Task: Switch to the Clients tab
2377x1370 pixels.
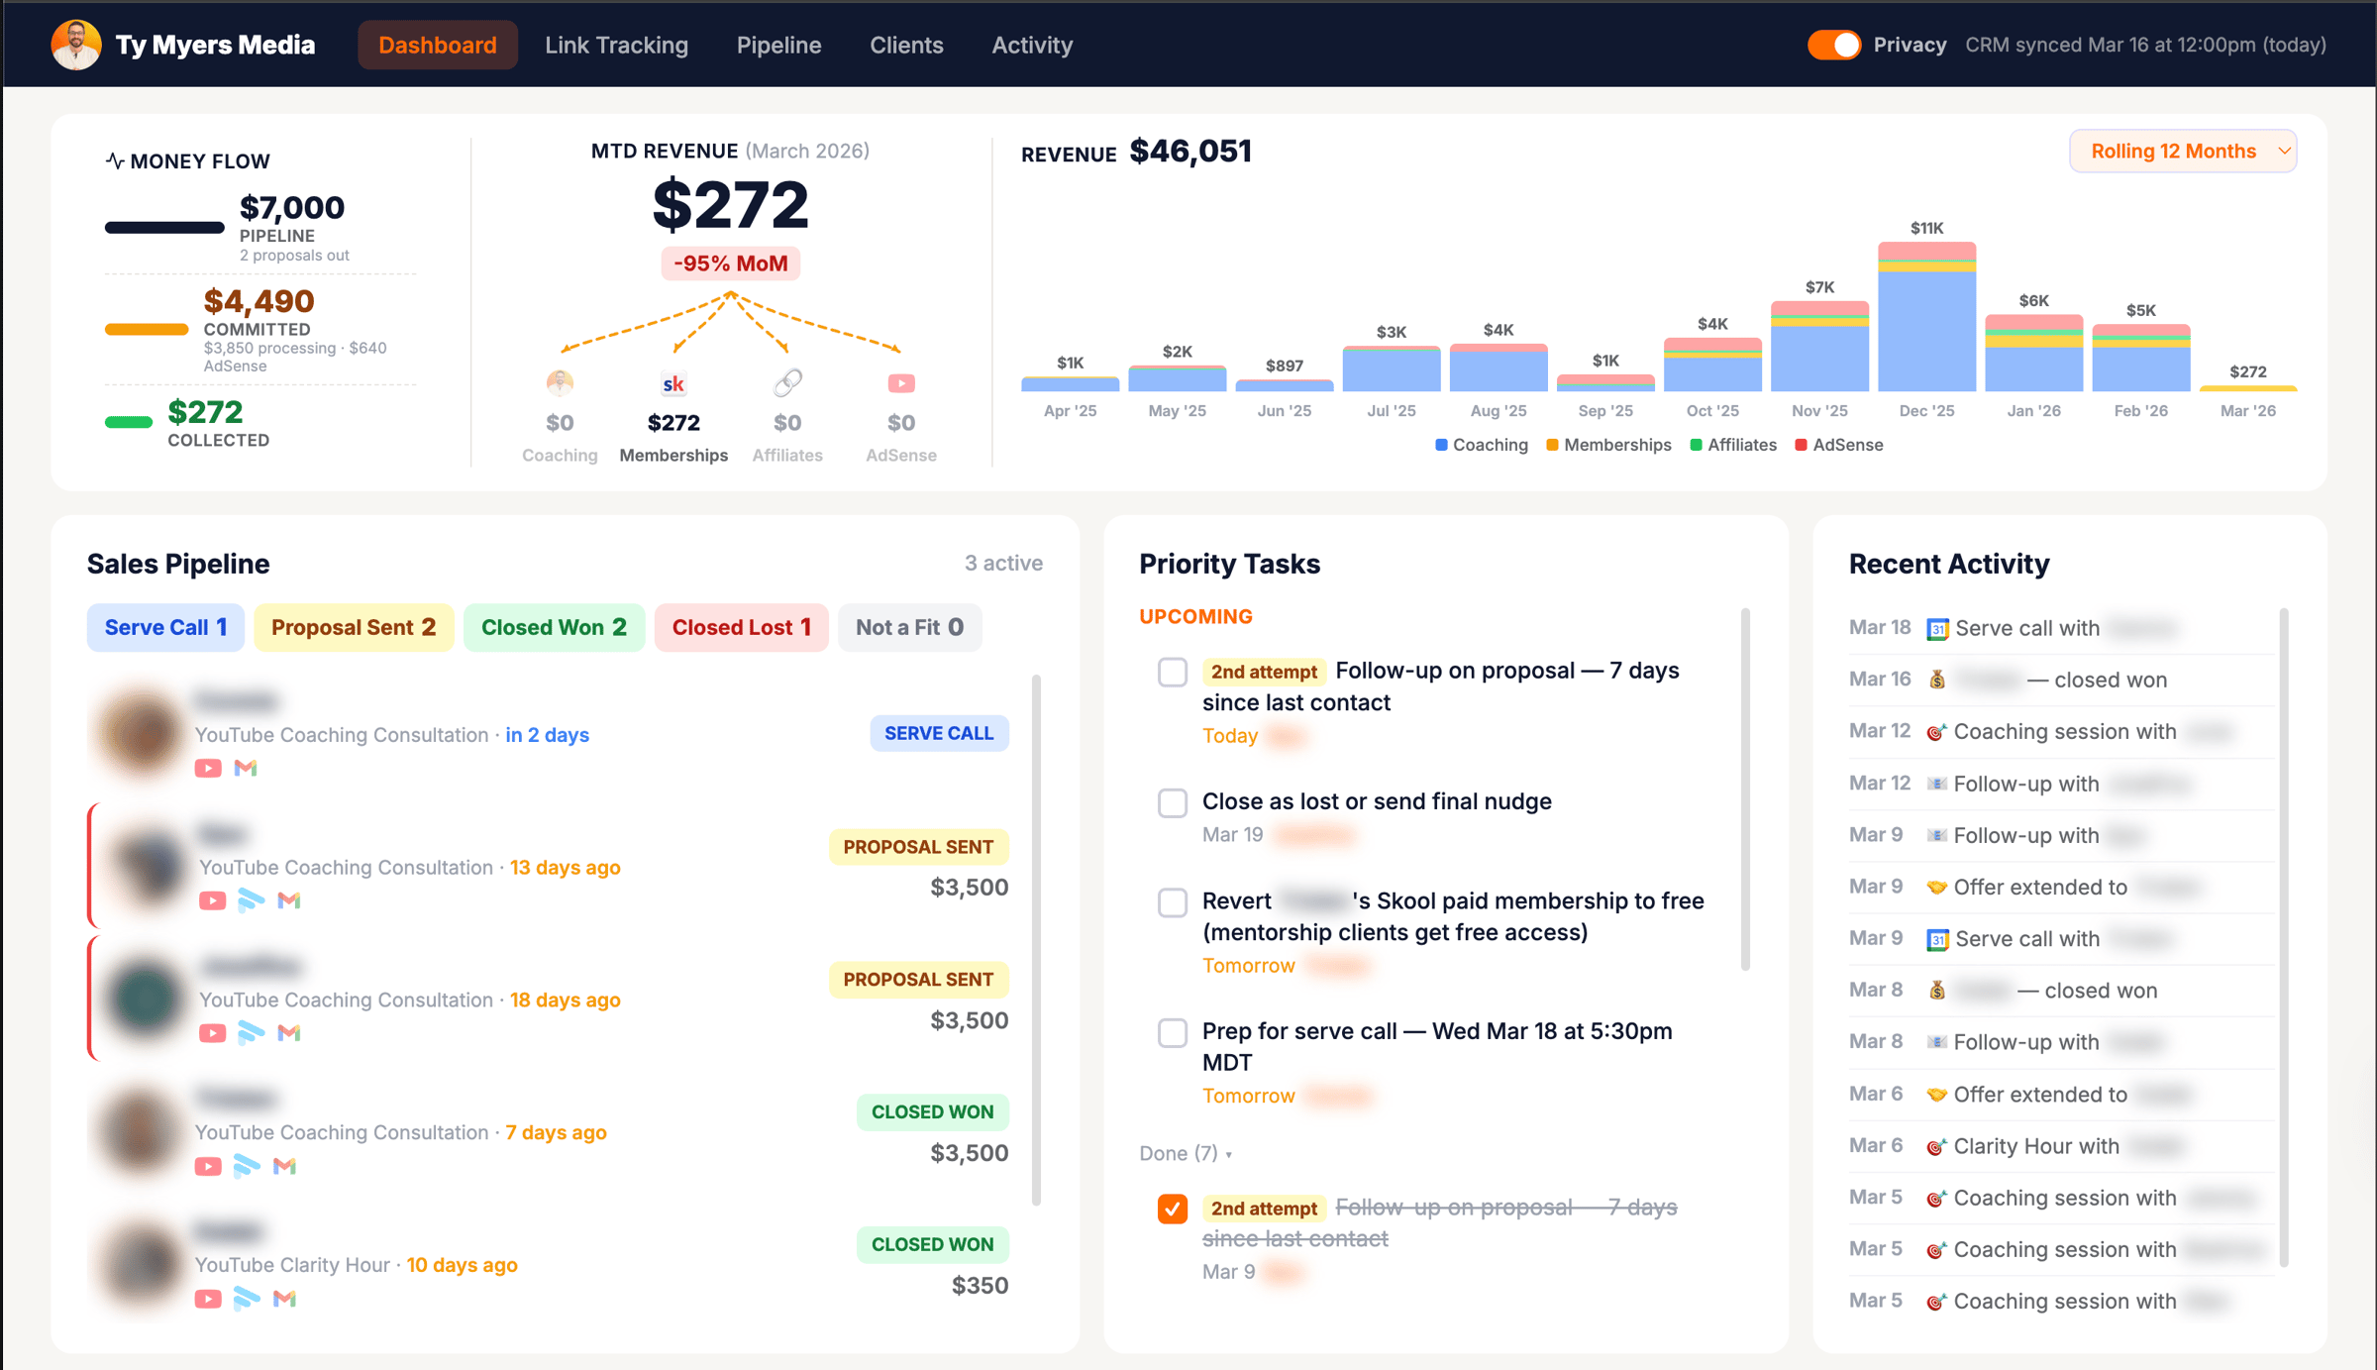Action: pyautogui.click(x=906, y=45)
